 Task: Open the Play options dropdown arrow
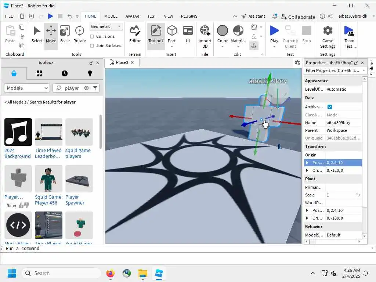[x=274, y=47]
